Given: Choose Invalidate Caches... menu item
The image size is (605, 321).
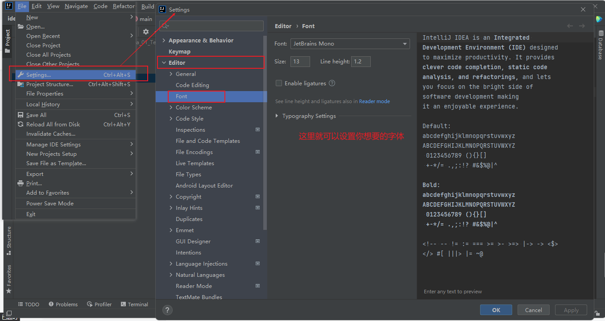Looking at the screenshot, I should [x=76, y=133].
